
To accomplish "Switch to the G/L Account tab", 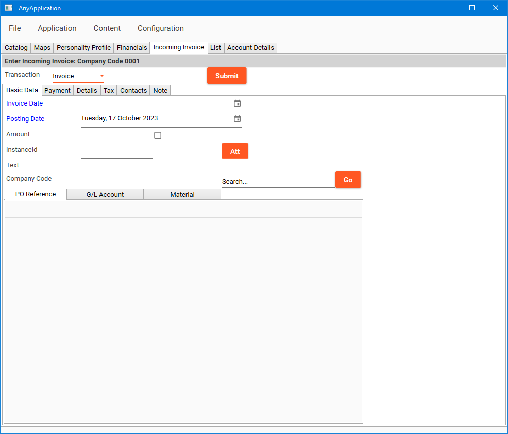I will coord(105,195).
